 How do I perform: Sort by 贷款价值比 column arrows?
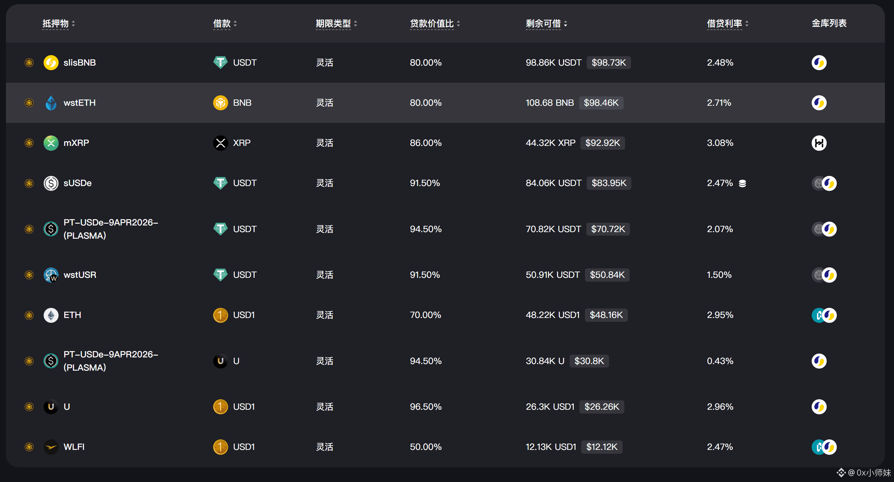458,24
